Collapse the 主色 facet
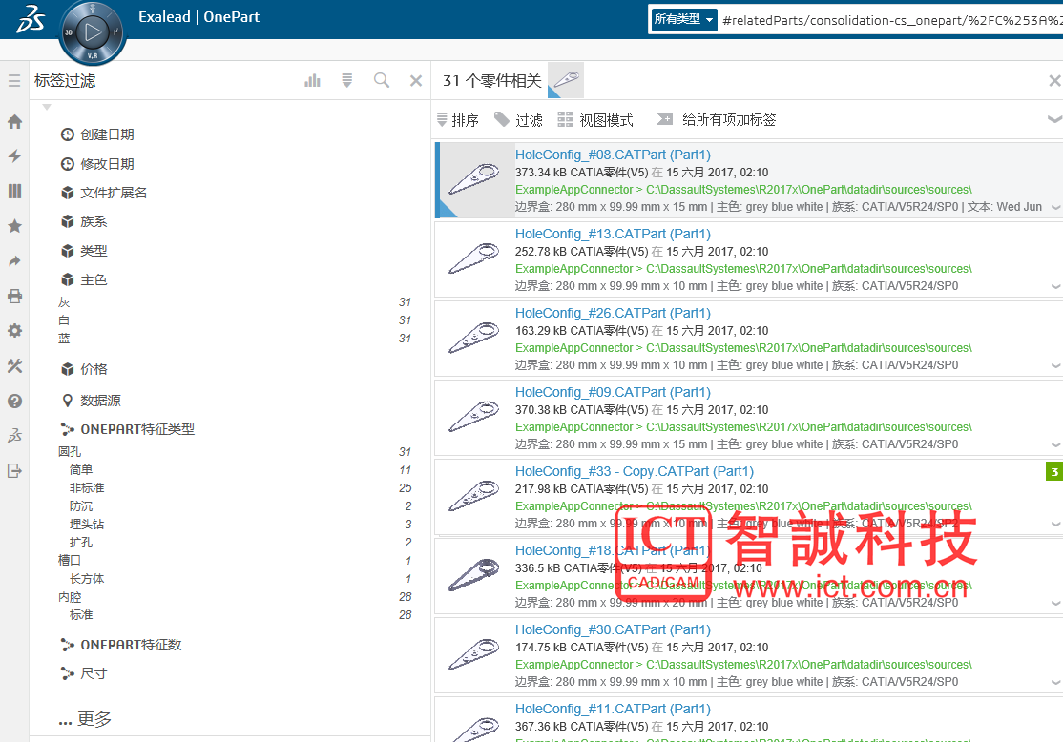The height and width of the screenshot is (742, 1063). (83, 279)
